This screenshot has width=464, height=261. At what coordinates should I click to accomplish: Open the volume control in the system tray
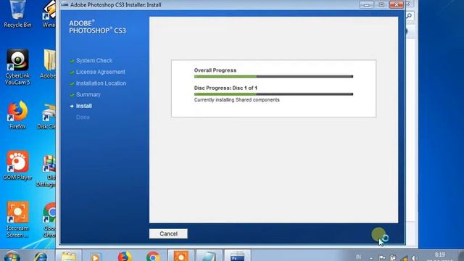[x=415, y=258]
